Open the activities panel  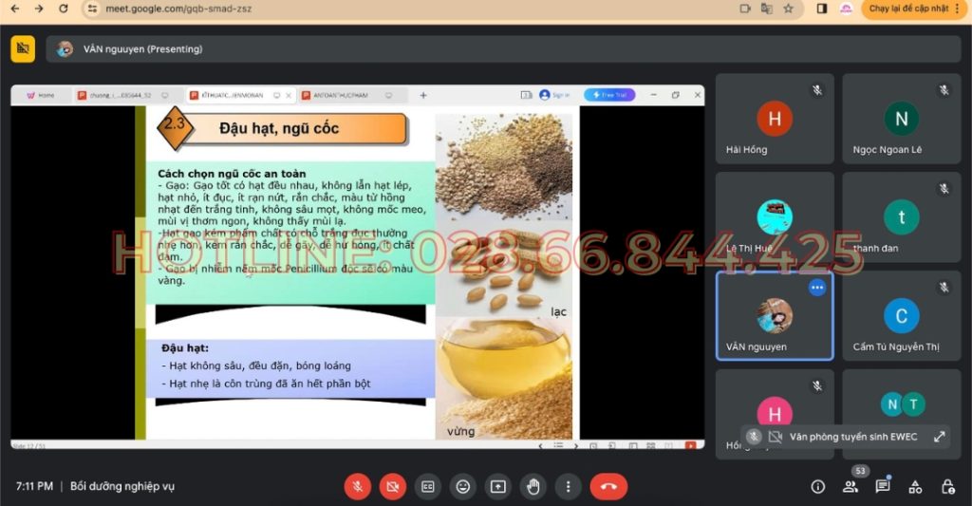coord(915,487)
